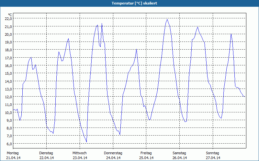Click the date 26.04.14
The width and height of the screenshot is (259, 161).
[x=180, y=158]
